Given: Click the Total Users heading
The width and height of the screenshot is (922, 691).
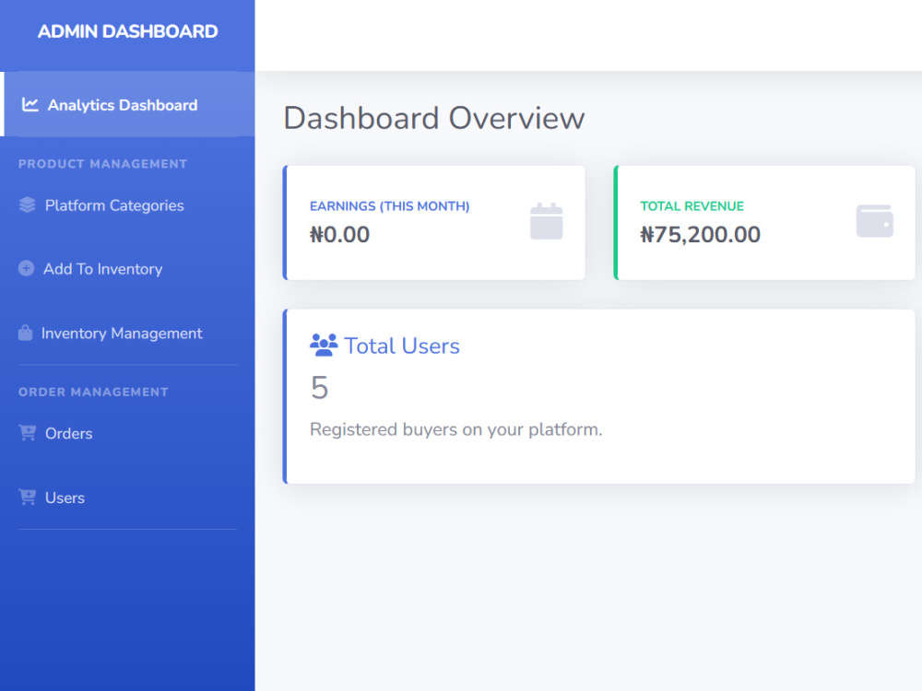Looking at the screenshot, I should click(x=402, y=345).
